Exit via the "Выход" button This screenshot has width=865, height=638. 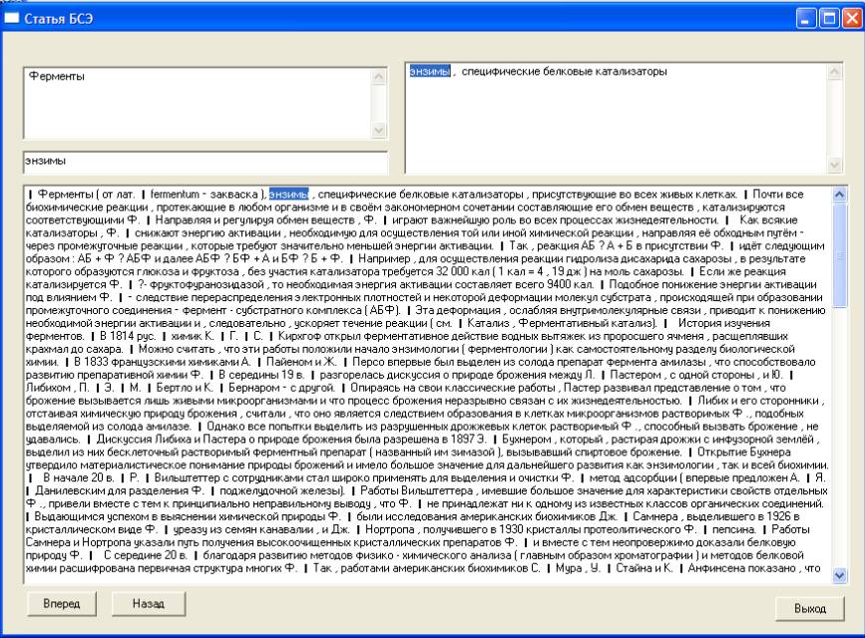coord(808,607)
